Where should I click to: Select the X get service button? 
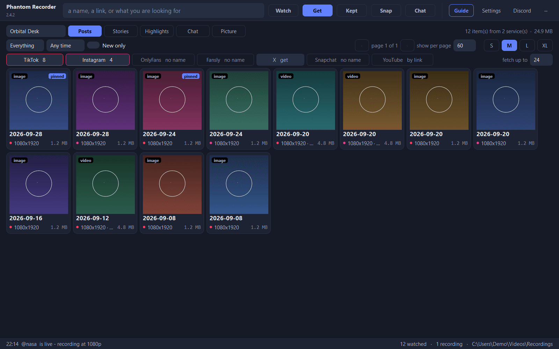click(x=280, y=60)
